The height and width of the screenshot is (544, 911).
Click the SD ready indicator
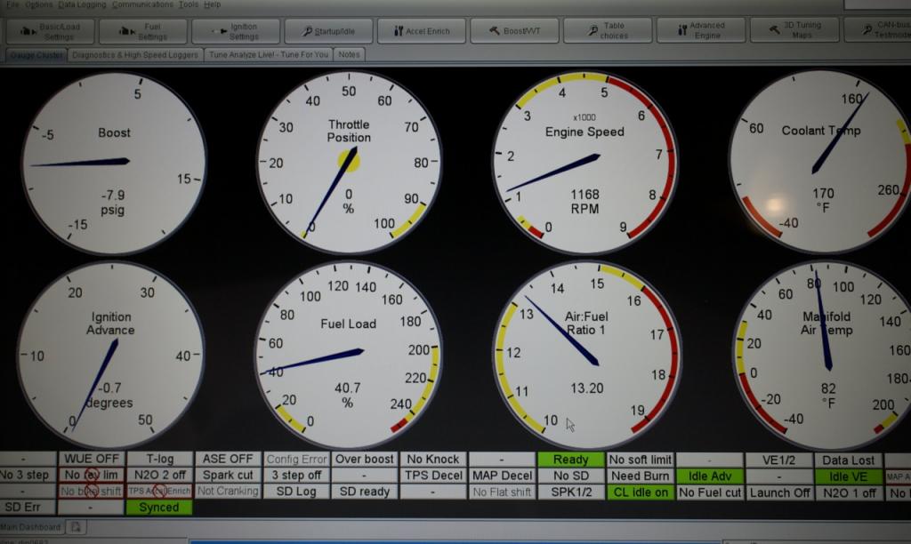[x=364, y=492]
